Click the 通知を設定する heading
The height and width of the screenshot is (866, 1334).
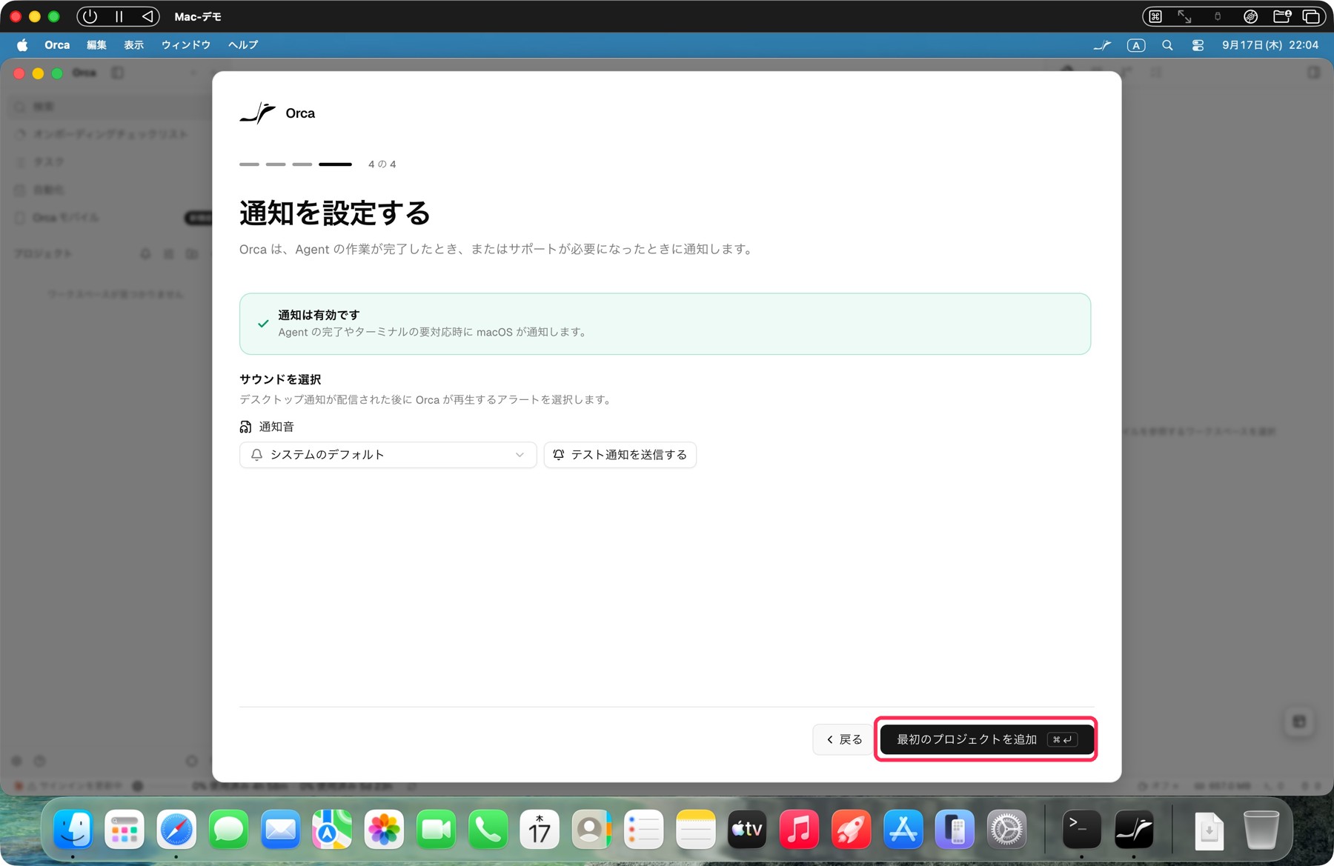coord(334,213)
